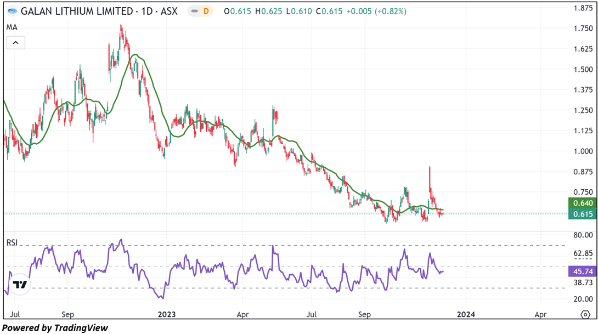Click the 80.00 RSI scale label
598x334 pixels.
pos(583,235)
